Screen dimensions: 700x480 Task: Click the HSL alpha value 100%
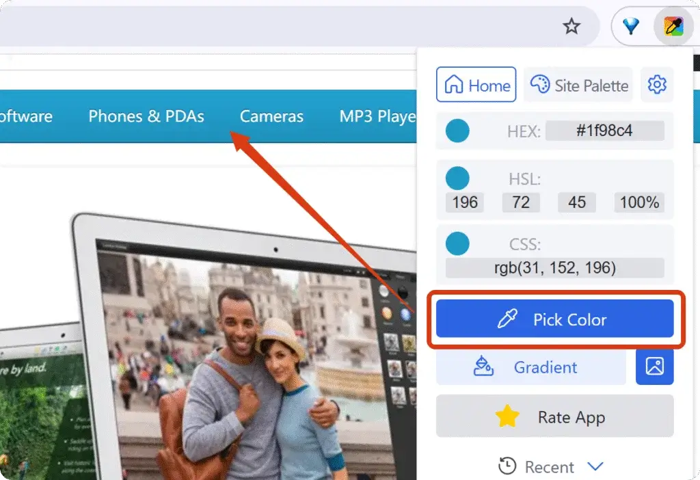[x=639, y=202]
